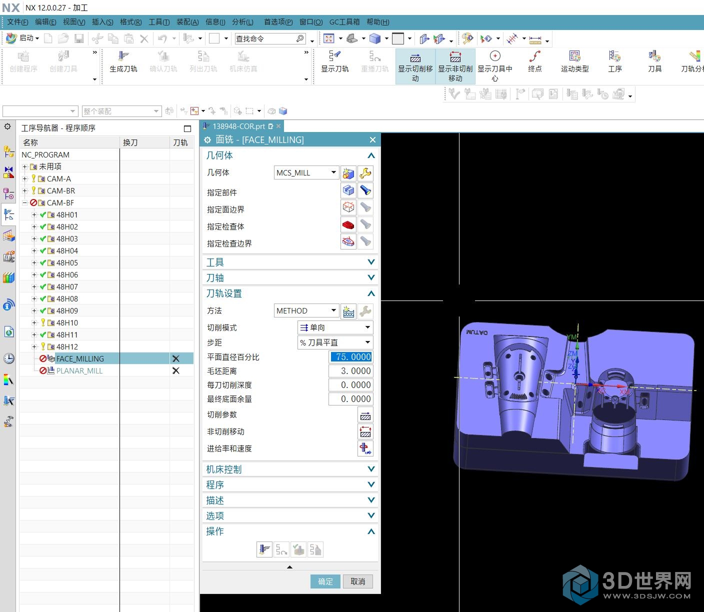Click the Percent of Flat Diameter field
This screenshot has width=704, height=612.
click(351, 357)
